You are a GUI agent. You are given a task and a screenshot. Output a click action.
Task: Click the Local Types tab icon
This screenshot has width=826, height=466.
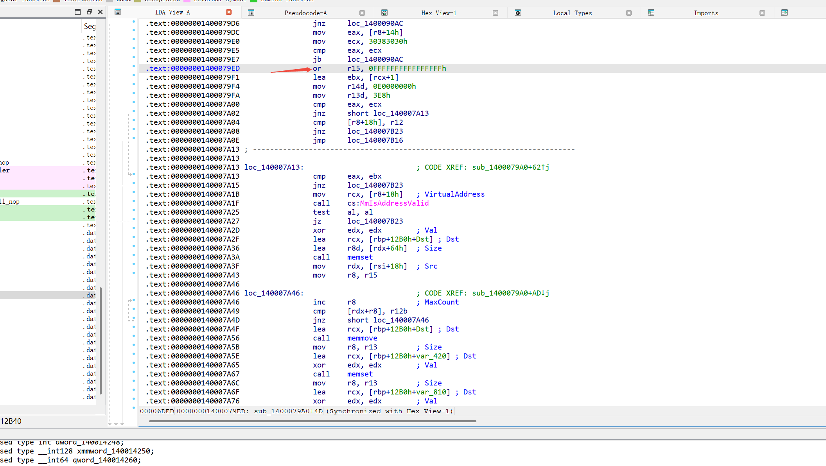(518, 13)
